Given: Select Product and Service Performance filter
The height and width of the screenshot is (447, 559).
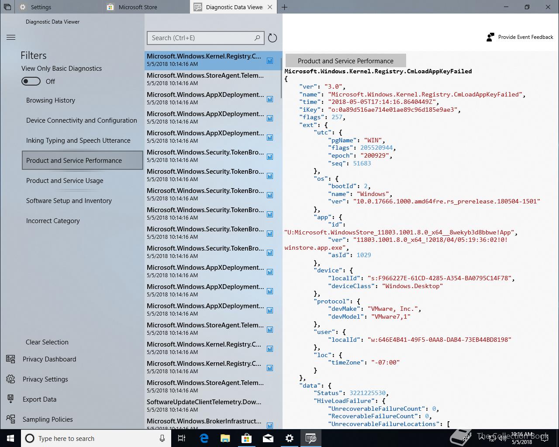Looking at the screenshot, I should [82, 161].
